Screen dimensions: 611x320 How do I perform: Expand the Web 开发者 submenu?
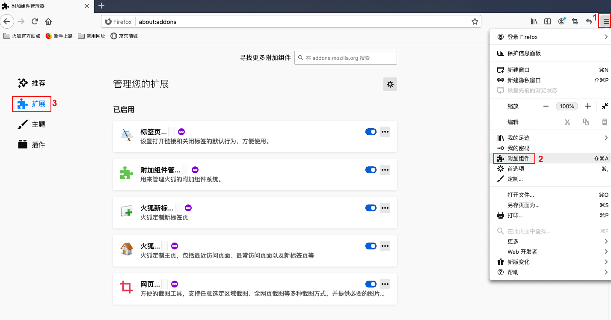tap(551, 252)
